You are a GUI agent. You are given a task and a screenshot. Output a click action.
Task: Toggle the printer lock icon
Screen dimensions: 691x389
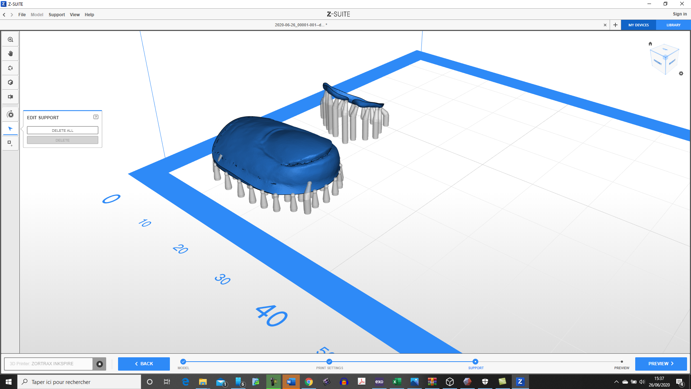pyautogui.click(x=100, y=364)
